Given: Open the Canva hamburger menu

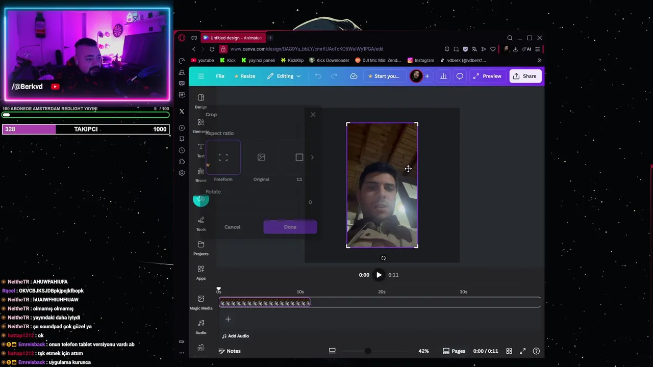Looking at the screenshot, I should [201, 76].
